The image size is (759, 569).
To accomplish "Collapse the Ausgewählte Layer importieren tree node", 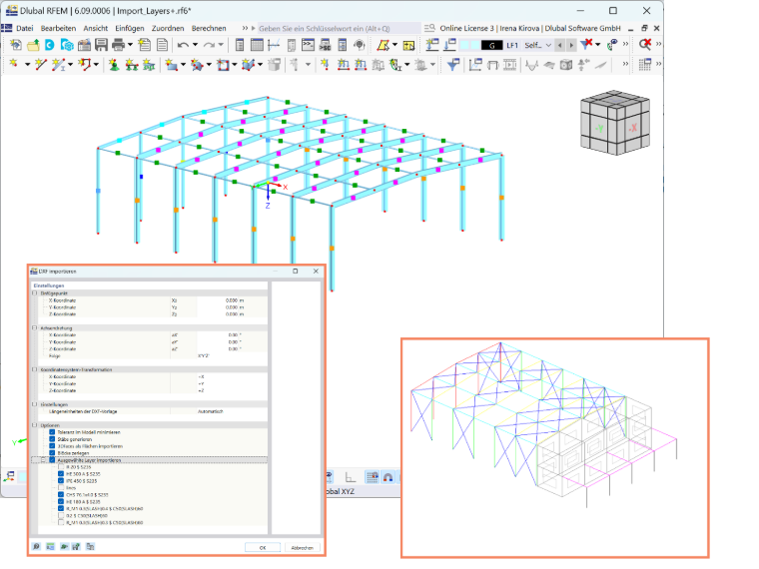I will 43,460.
